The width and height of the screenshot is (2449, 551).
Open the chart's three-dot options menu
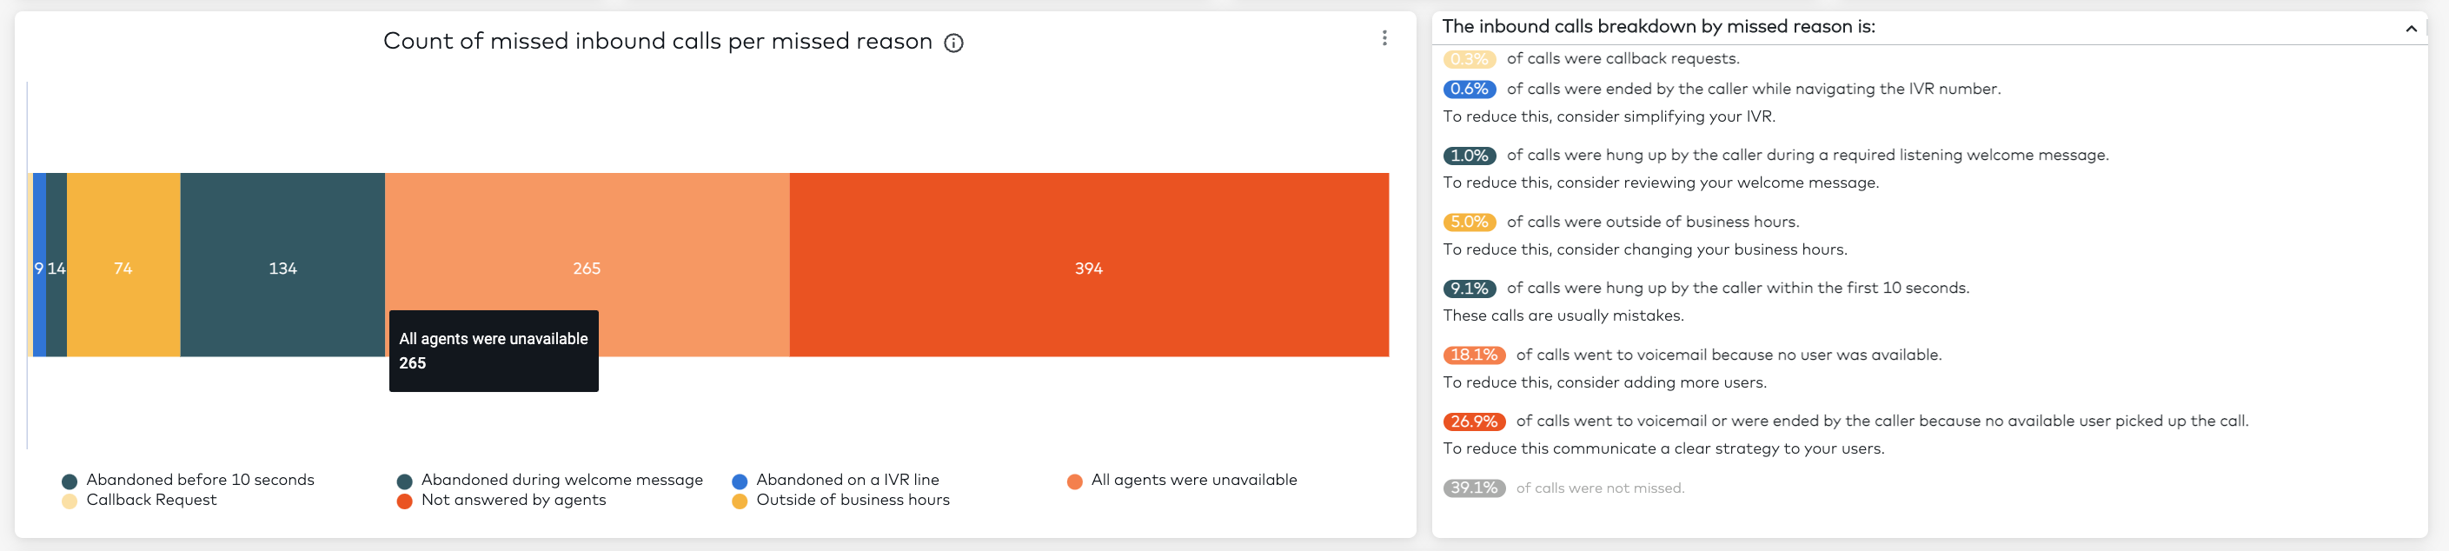(x=1384, y=38)
